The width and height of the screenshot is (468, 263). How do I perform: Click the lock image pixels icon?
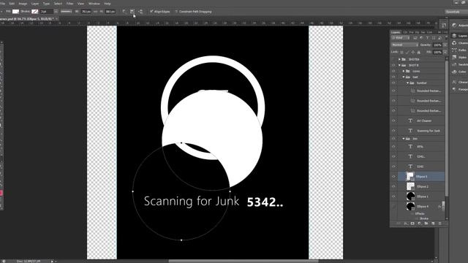tap(407, 52)
